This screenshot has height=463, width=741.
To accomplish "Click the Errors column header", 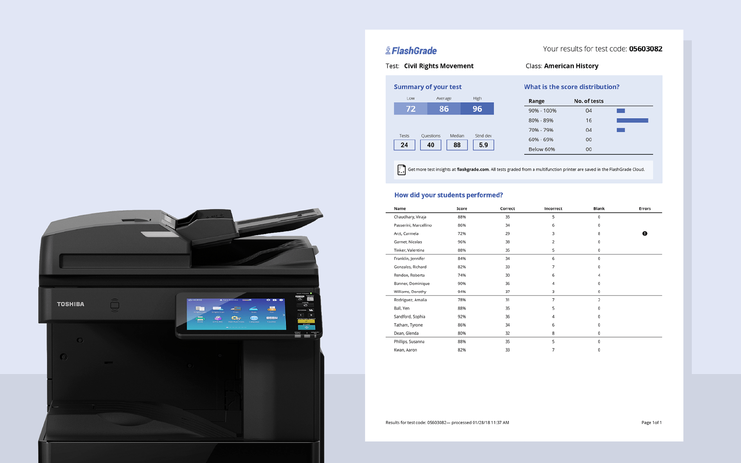I will [645, 208].
